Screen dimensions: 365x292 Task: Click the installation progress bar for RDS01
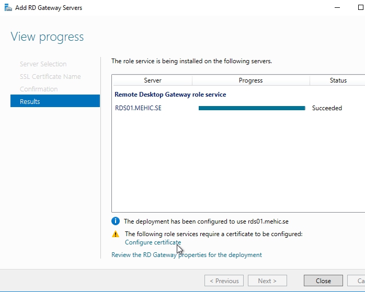[252, 108]
